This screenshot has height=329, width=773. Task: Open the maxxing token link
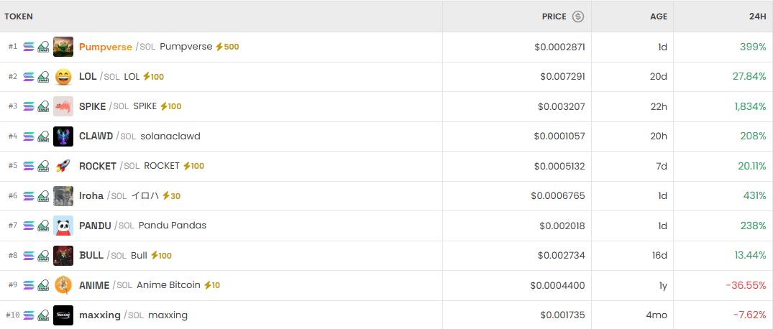tap(100, 315)
